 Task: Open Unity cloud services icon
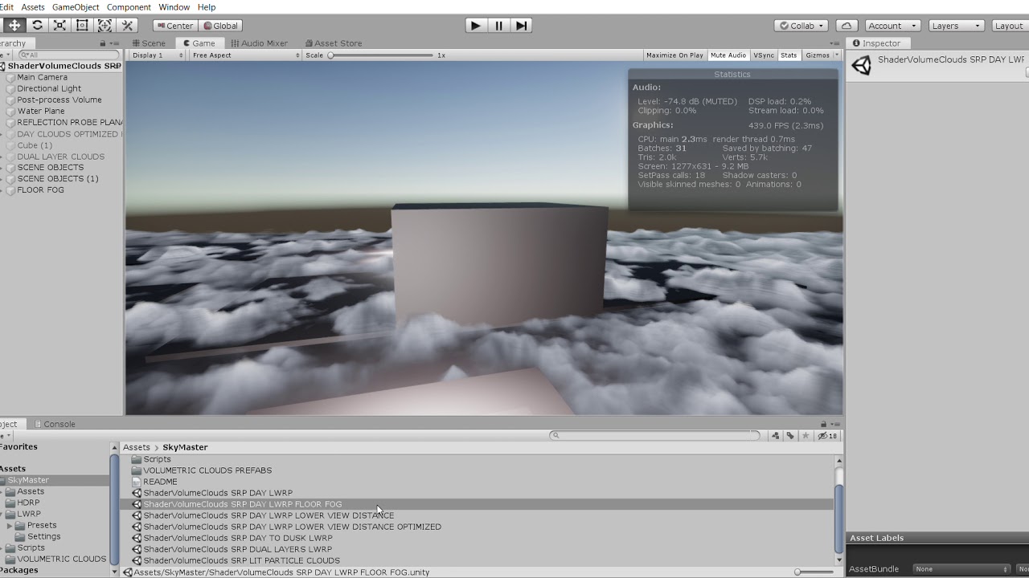(846, 26)
